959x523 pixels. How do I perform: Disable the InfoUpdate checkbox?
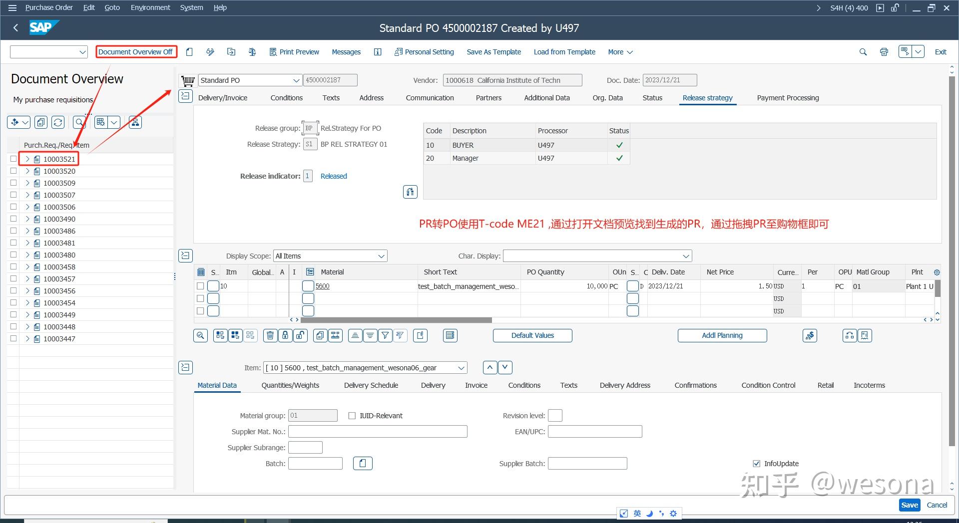click(756, 463)
